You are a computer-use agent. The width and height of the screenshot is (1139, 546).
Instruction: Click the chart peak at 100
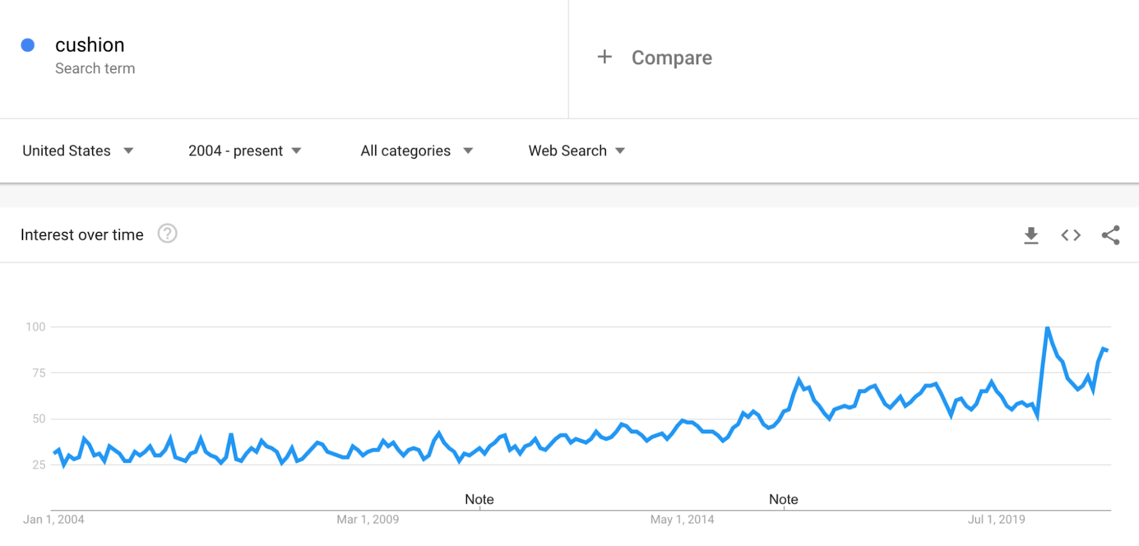click(x=1047, y=328)
